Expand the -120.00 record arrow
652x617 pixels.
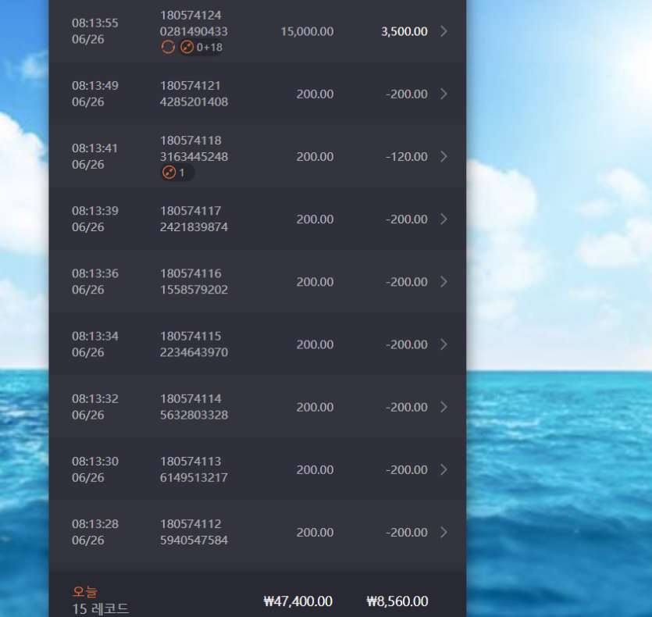tap(444, 156)
